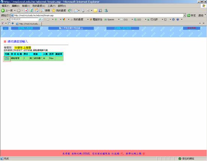This screenshot has width=207, height=161.
Task: Expand the Spaces toolbar dropdown arrow
Action: coord(119,19)
